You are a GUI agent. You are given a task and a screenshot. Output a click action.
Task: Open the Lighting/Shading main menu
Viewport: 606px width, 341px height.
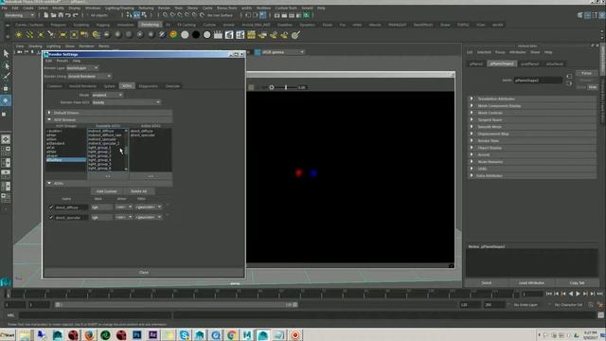click(119, 8)
